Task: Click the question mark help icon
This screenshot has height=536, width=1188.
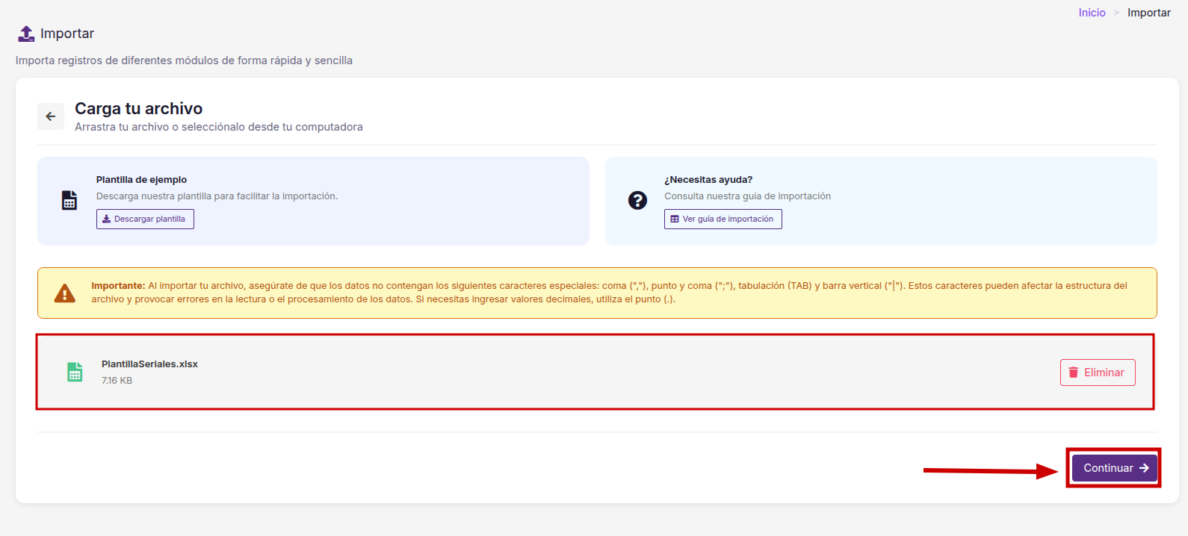Action: (637, 200)
